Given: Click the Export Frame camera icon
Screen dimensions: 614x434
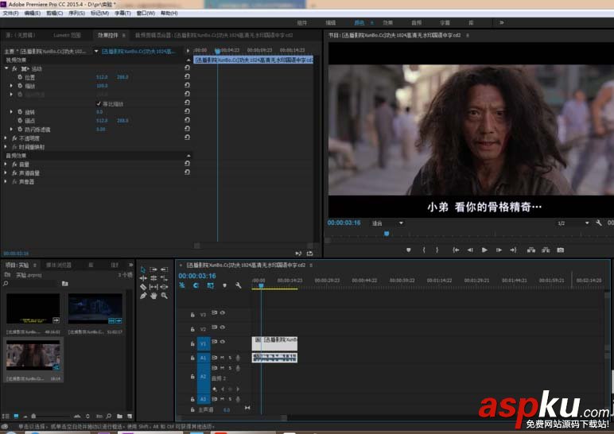Looking at the screenshot, I should (560, 250).
